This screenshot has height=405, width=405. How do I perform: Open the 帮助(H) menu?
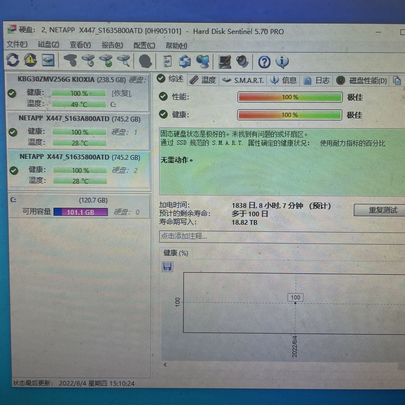pos(176,46)
